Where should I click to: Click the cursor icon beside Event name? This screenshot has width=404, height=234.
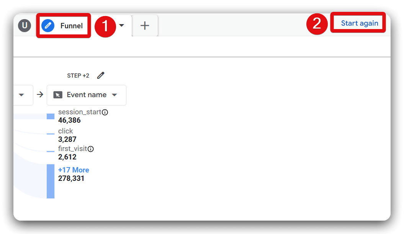[58, 95]
